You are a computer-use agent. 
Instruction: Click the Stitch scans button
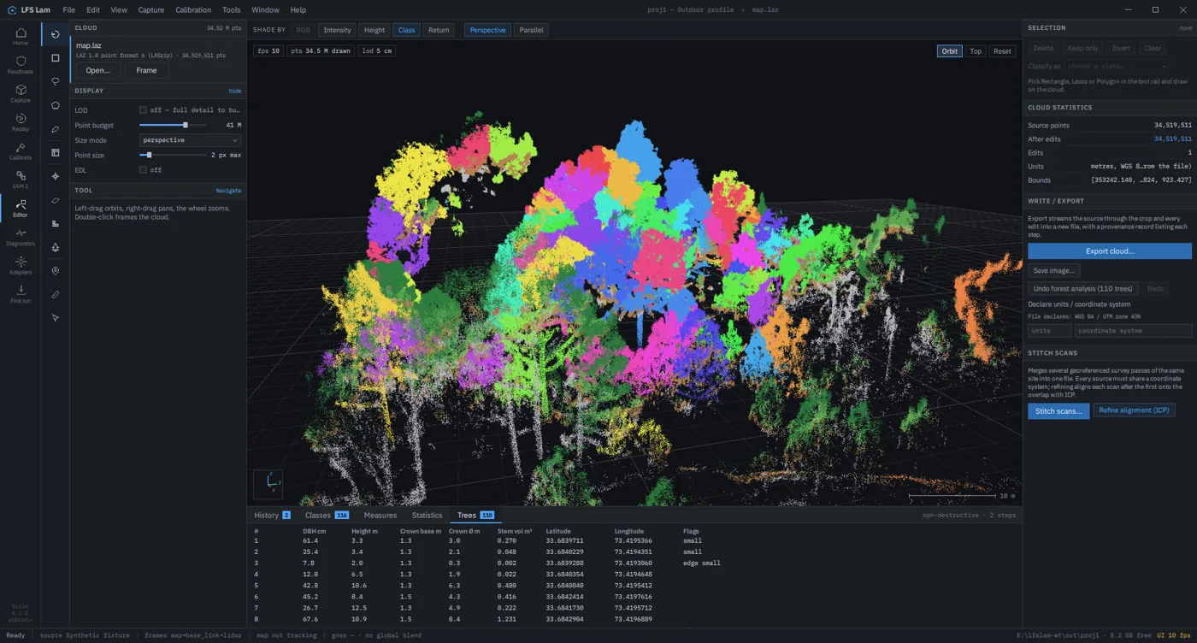pyautogui.click(x=1058, y=411)
